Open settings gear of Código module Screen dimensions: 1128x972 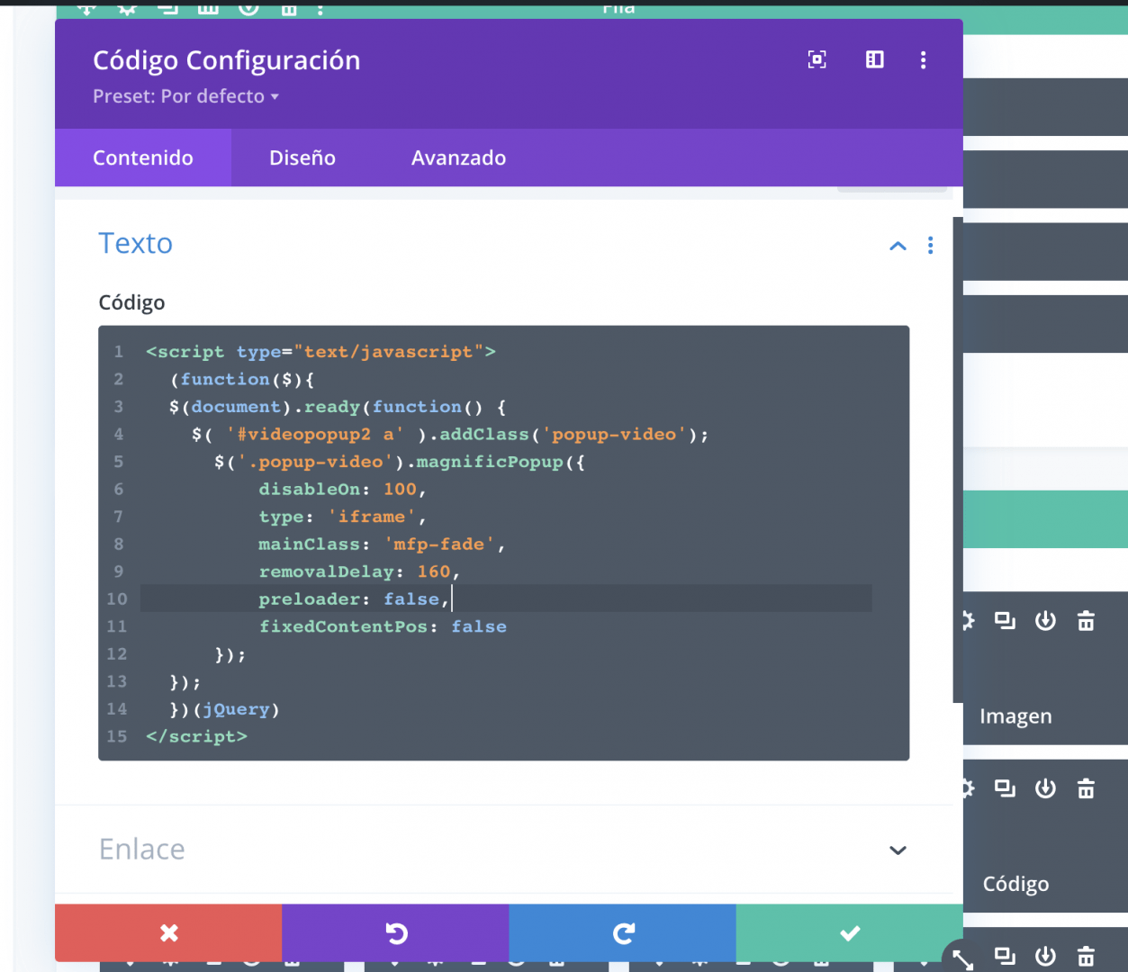pyautogui.click(x=969, y=788)
